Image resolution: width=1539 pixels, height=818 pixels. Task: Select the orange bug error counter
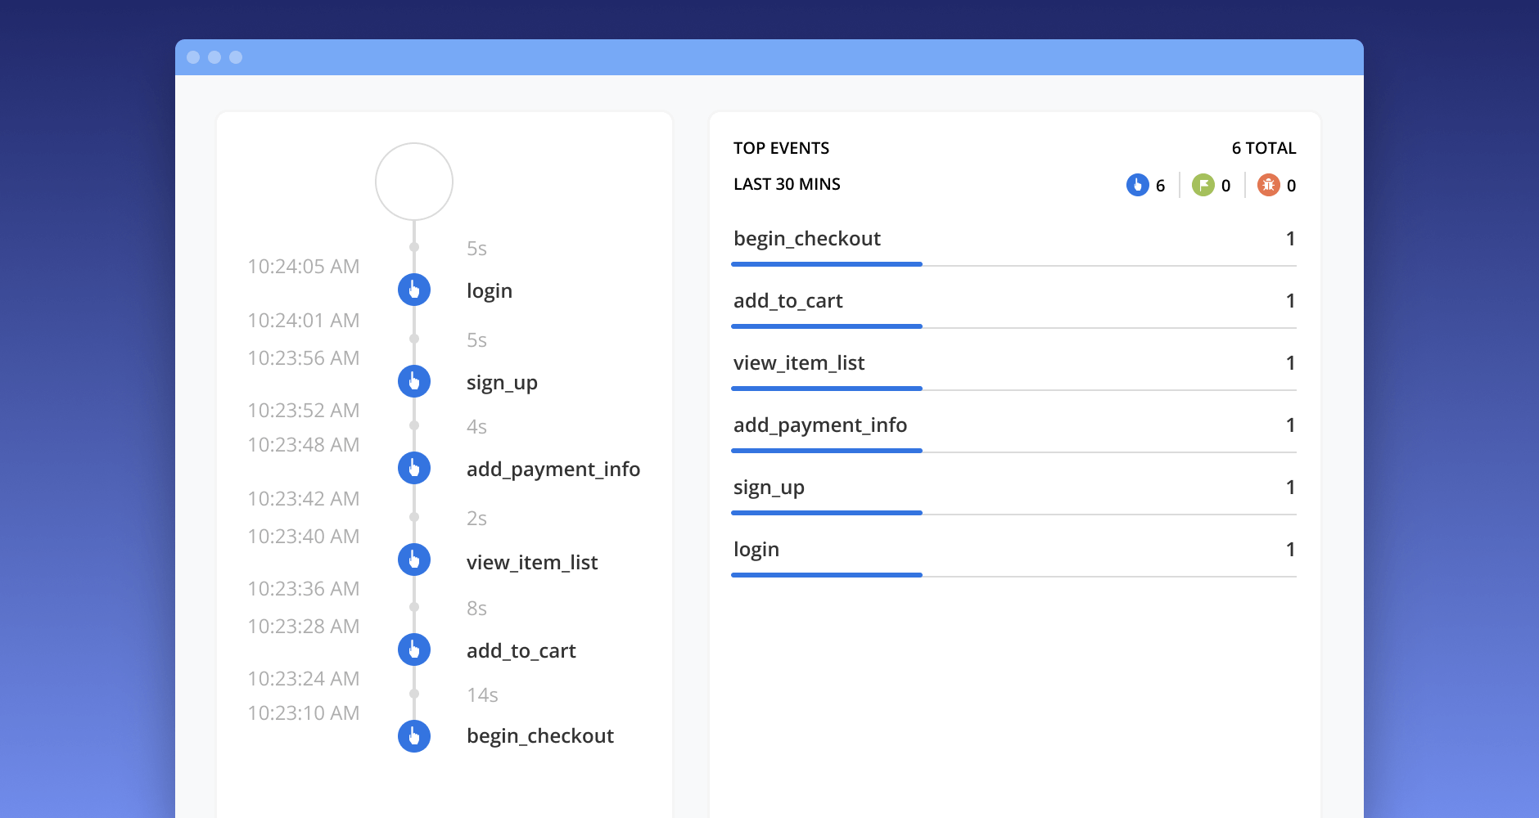coord(1268,185)
